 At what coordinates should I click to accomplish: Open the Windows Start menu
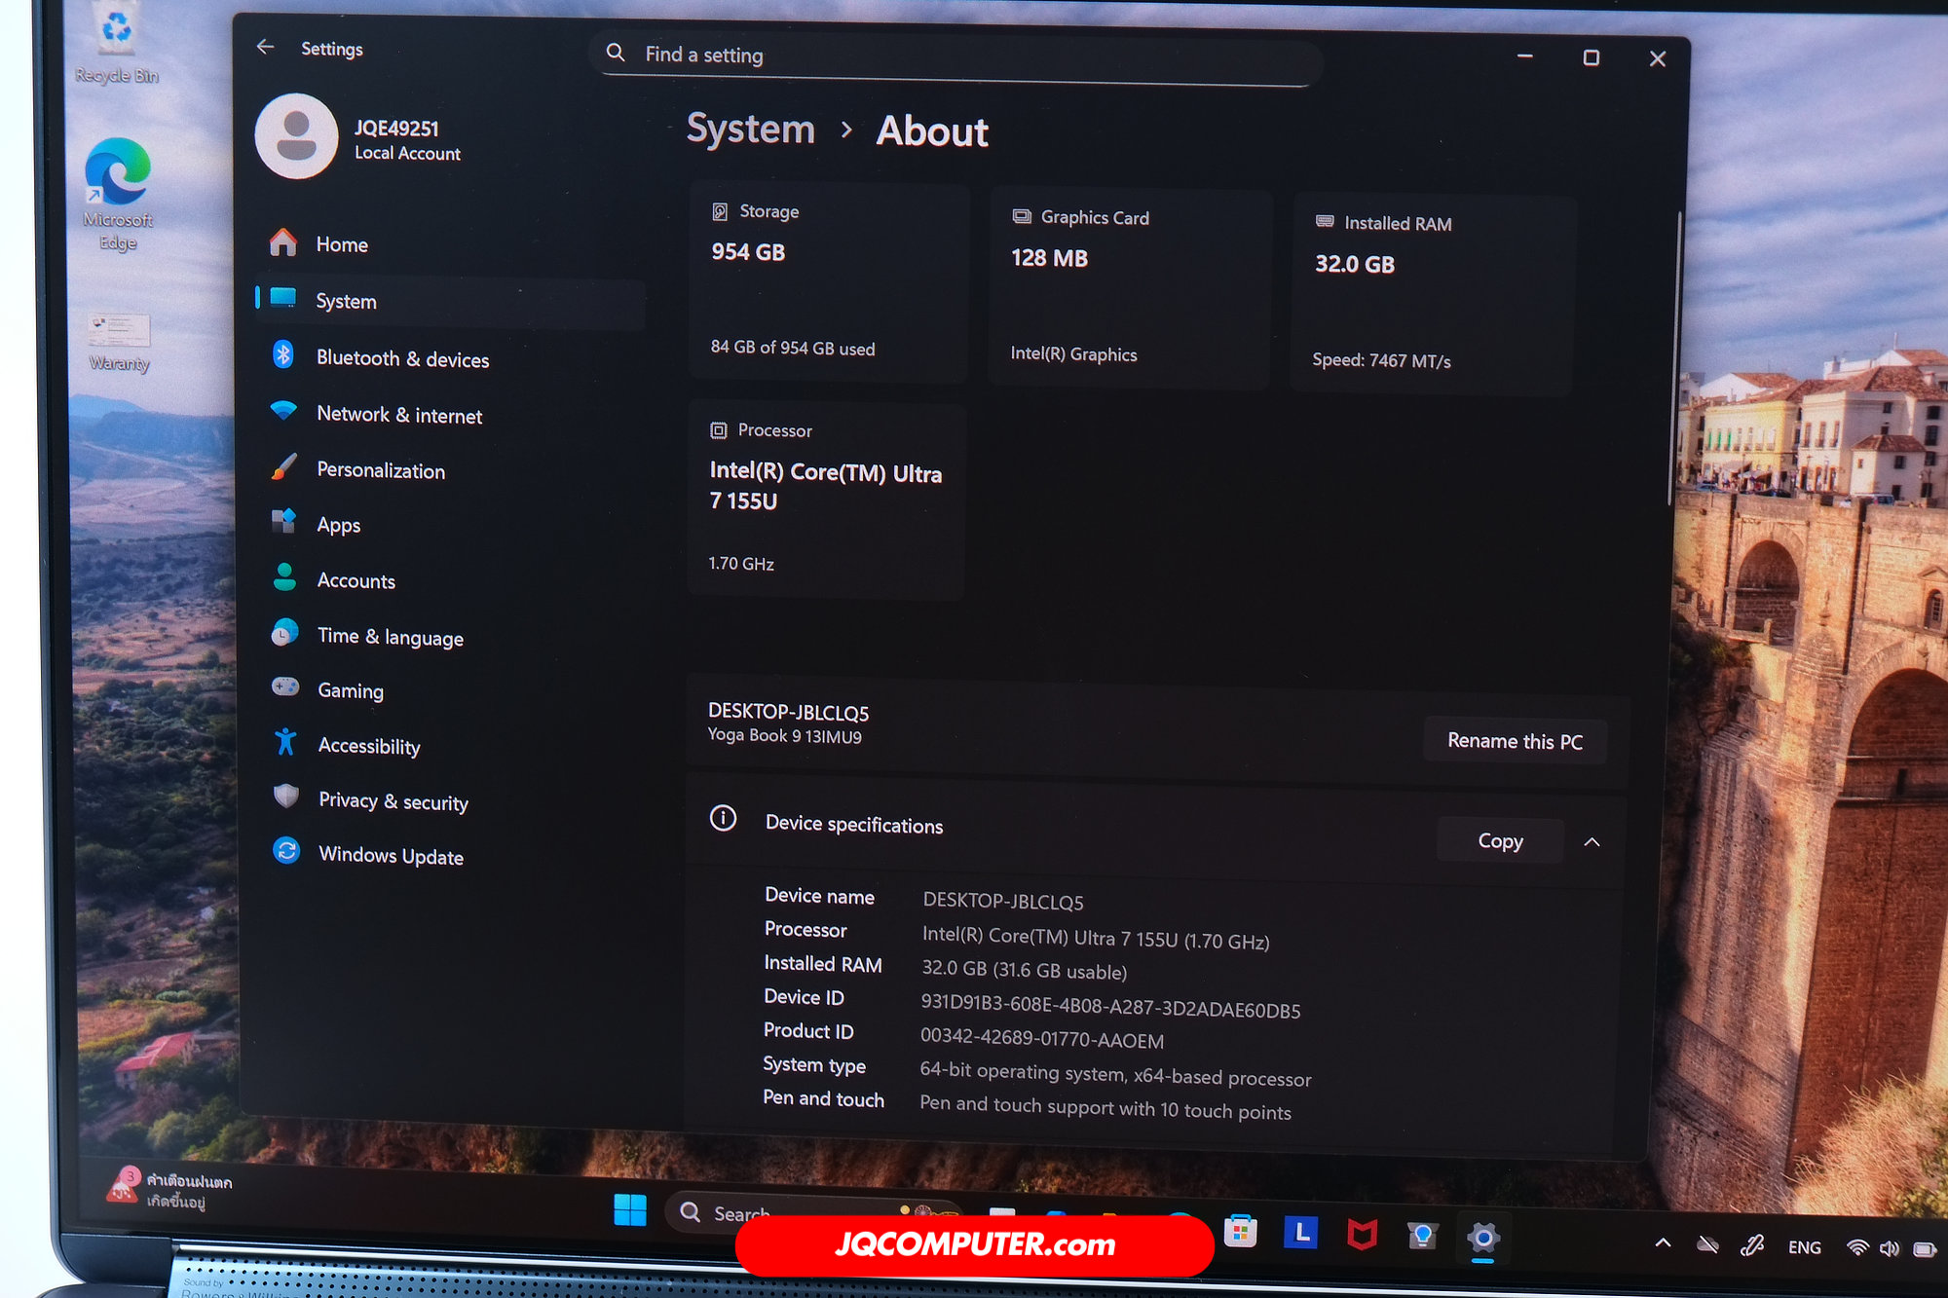click(630, 1209)
